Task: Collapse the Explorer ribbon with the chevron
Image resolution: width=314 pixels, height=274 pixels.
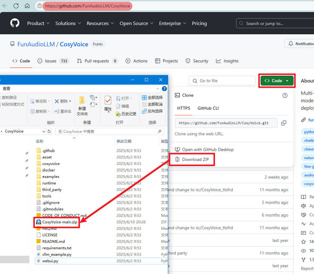Action: (158, 89)
